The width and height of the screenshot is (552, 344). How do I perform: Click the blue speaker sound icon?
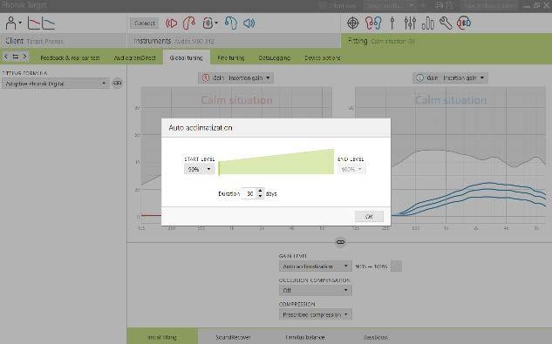click(249, 24)
